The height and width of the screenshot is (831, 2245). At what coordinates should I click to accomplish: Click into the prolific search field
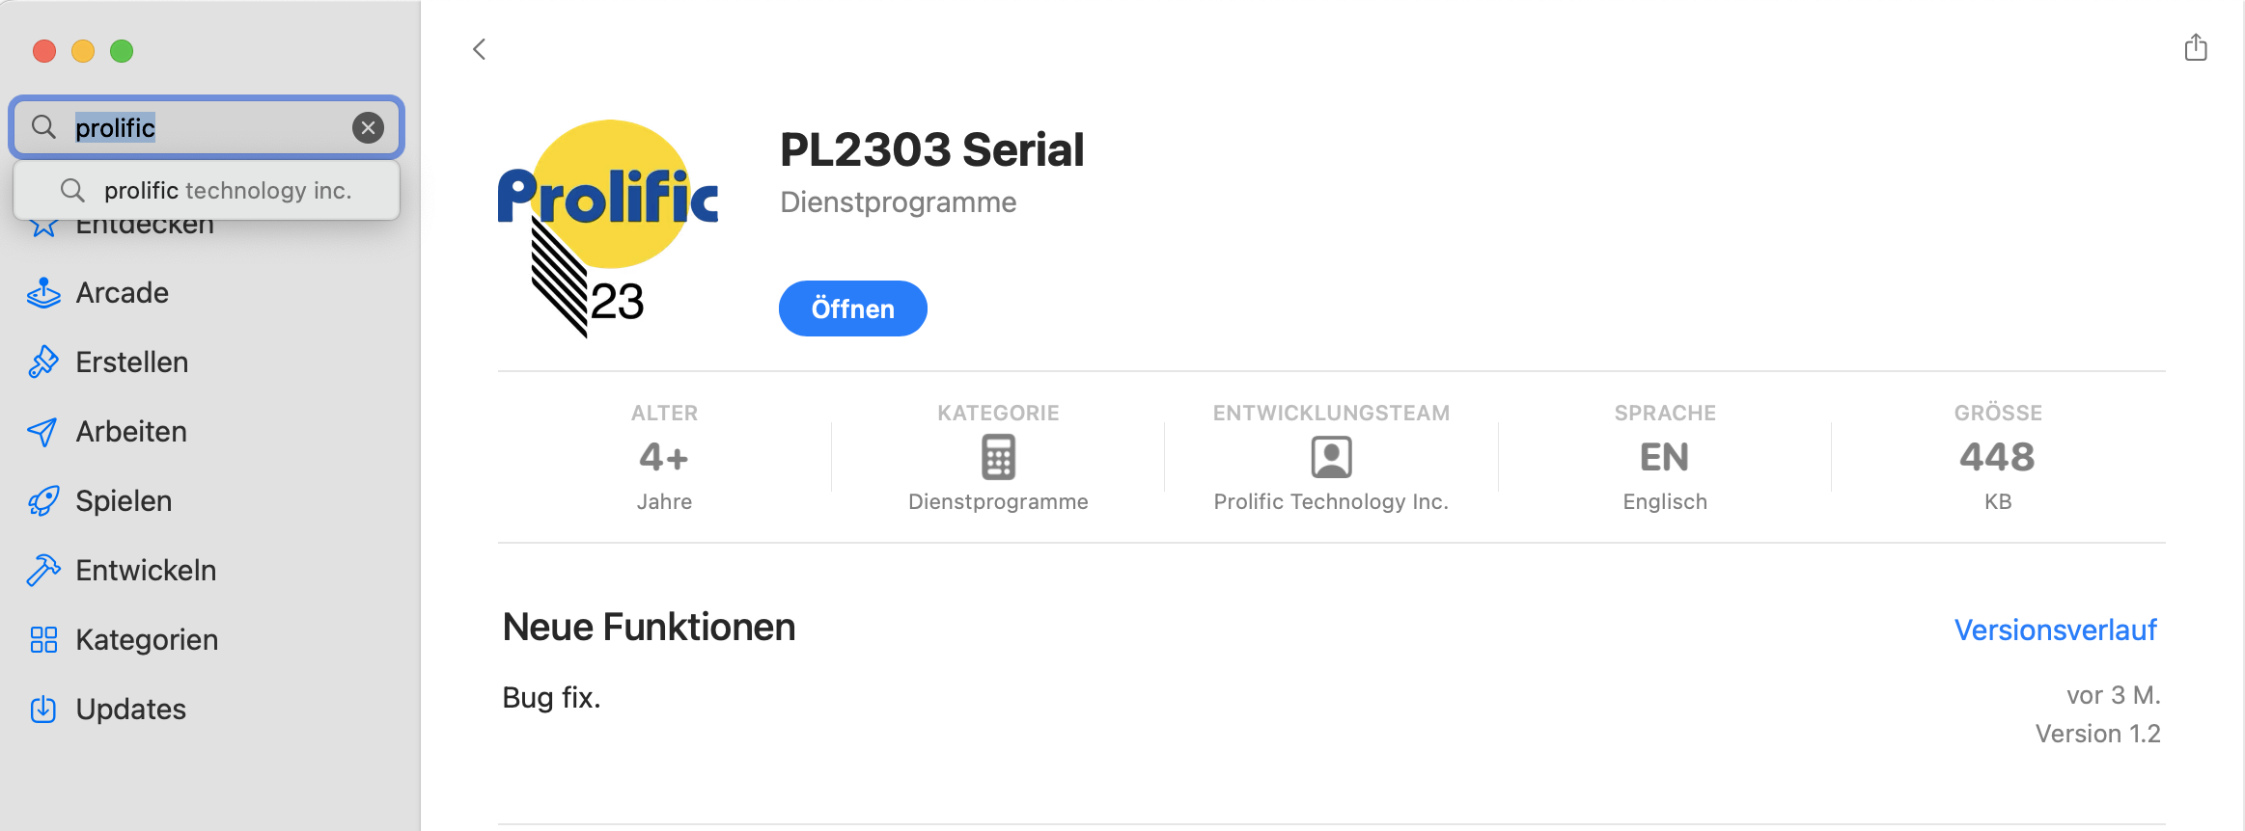pyautogui.click(x=207, y=127)
